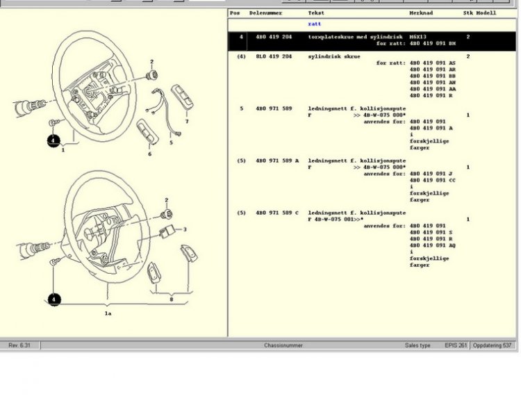Image resolution: width=521 pixels, height=417 pixels.
Task: Click Sales type in the status bar
Action: coord(417,345)
